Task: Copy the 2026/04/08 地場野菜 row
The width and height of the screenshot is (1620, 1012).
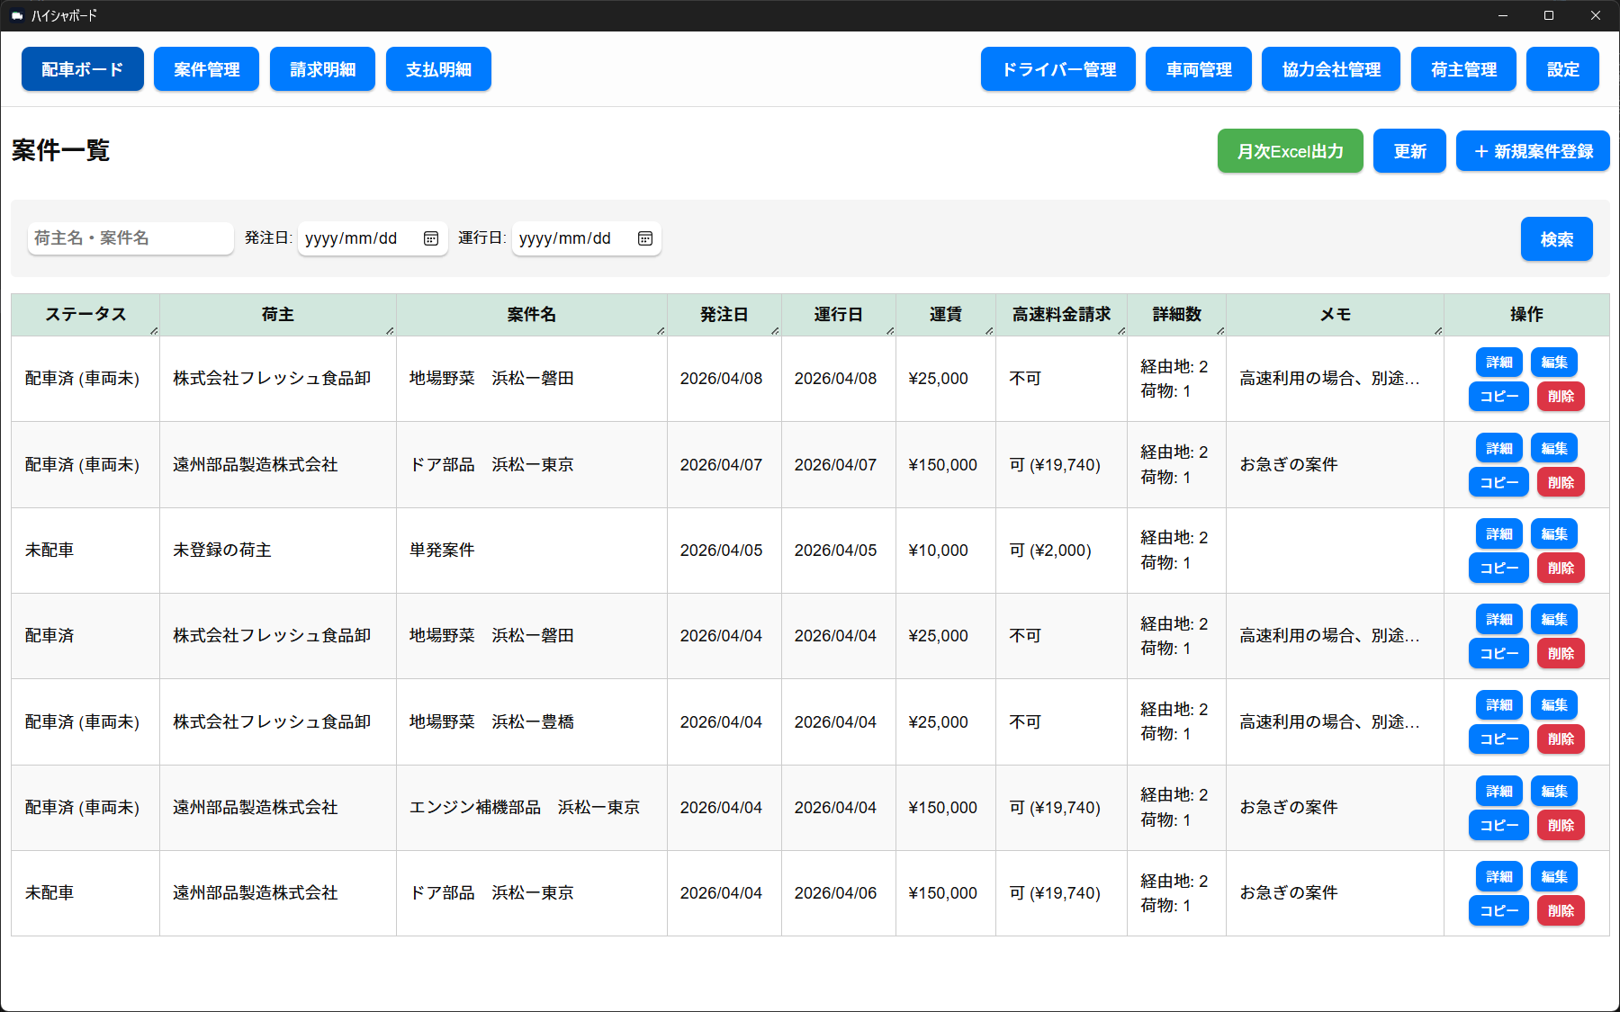Action: 1498,396
